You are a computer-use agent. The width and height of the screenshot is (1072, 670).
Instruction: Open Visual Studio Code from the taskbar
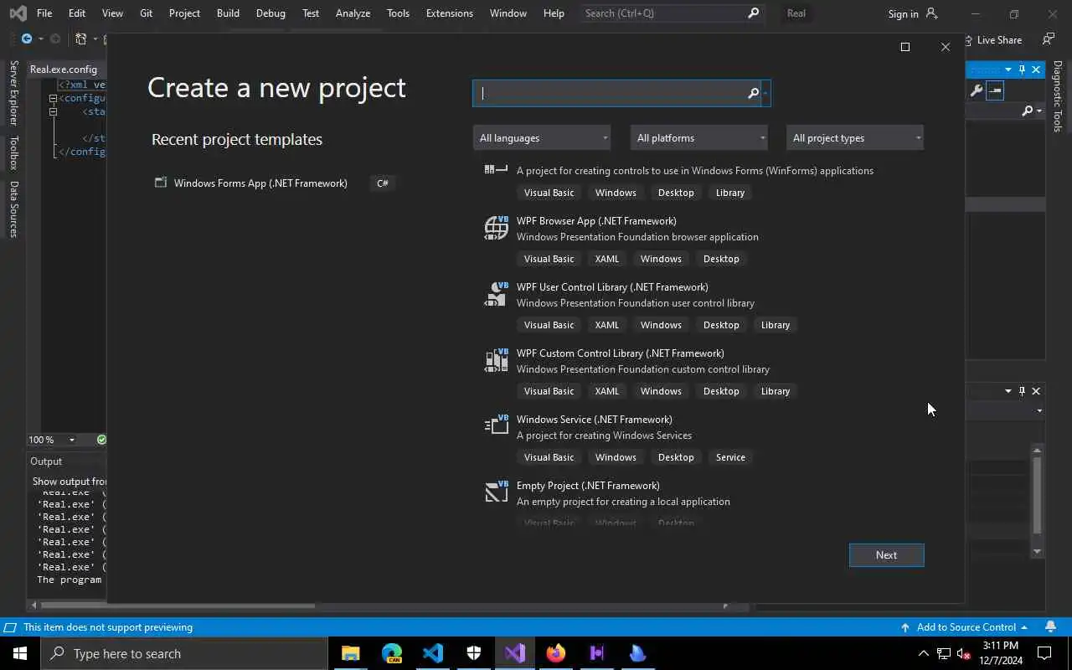pos(433,653)
